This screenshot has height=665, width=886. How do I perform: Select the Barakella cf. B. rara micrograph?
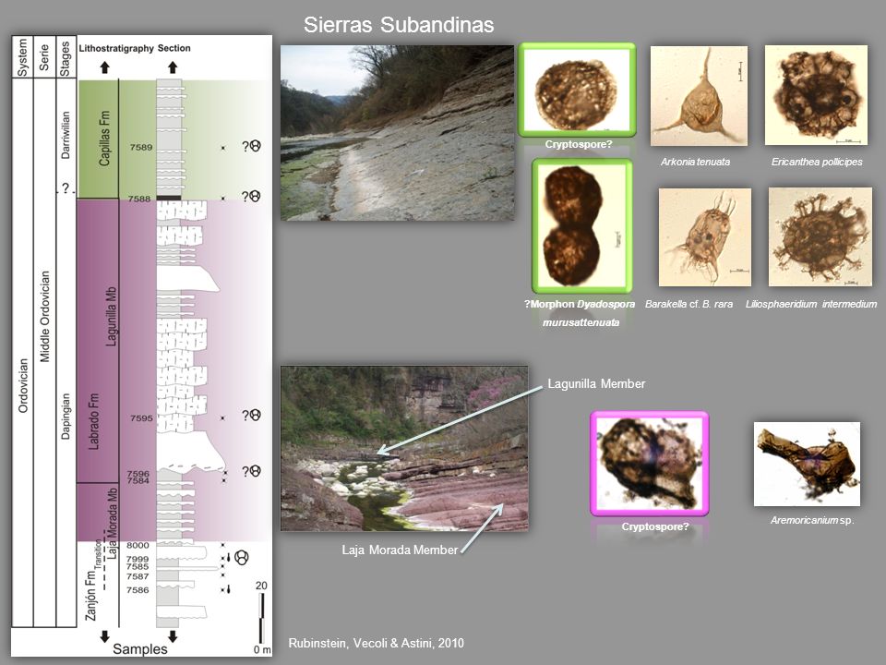coord(705,237)
